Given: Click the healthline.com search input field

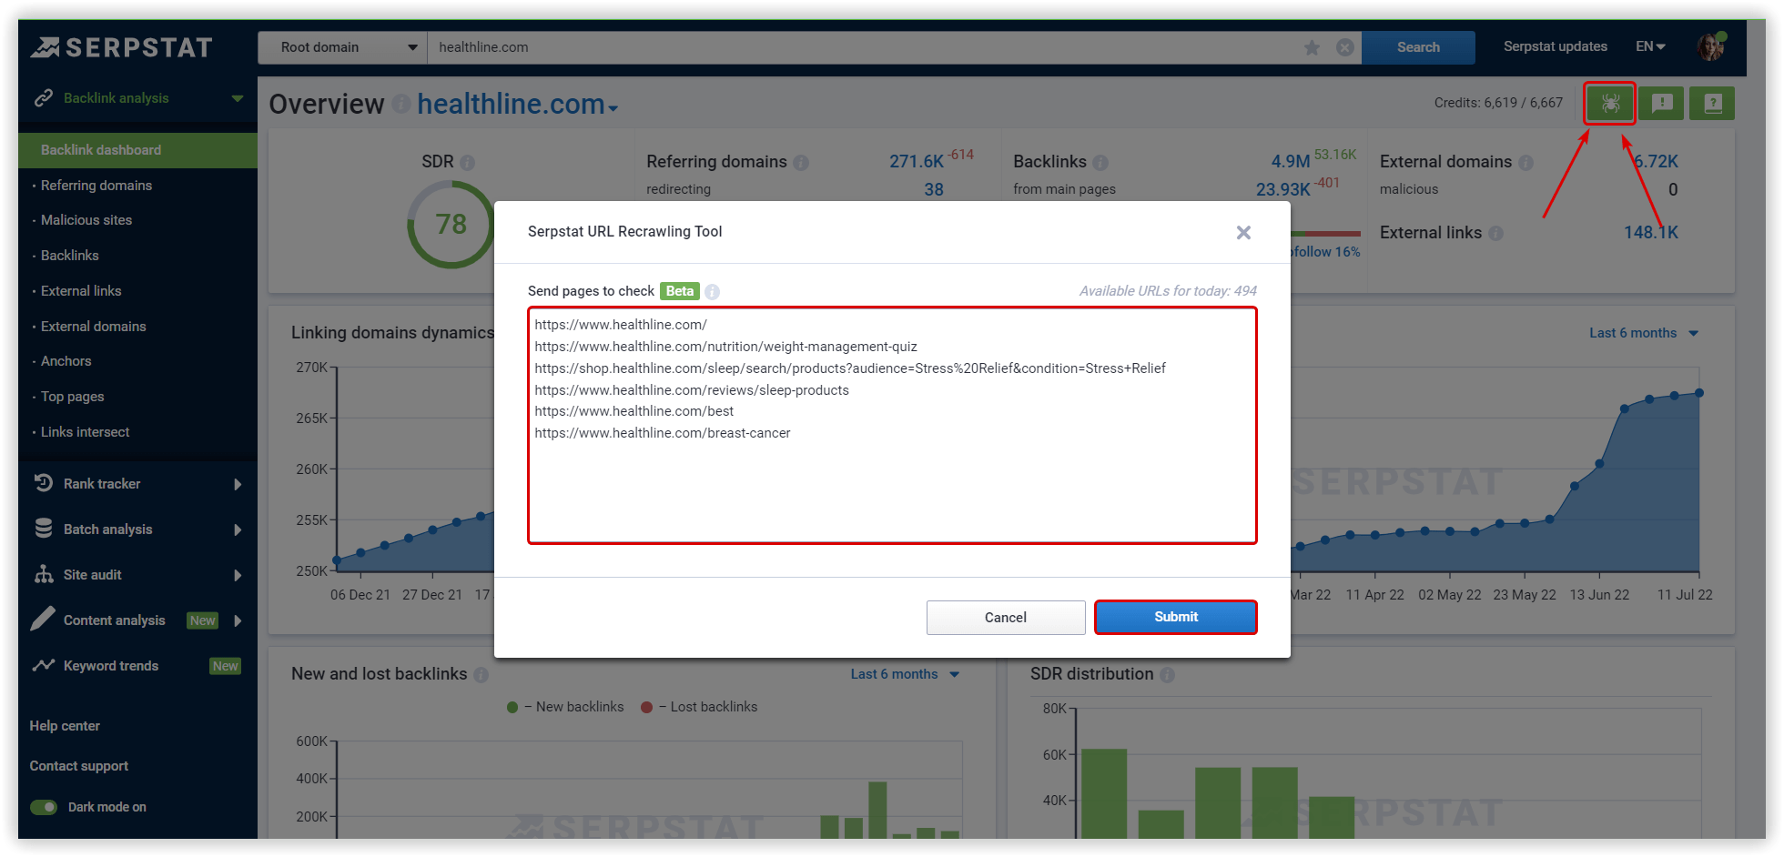Looking at the screenshot, I should (x=865, y=47).
